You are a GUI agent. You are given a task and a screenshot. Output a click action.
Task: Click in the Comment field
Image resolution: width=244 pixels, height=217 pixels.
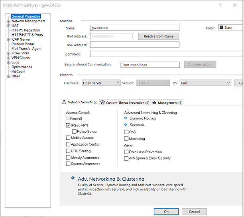click(x=166, y=54)
